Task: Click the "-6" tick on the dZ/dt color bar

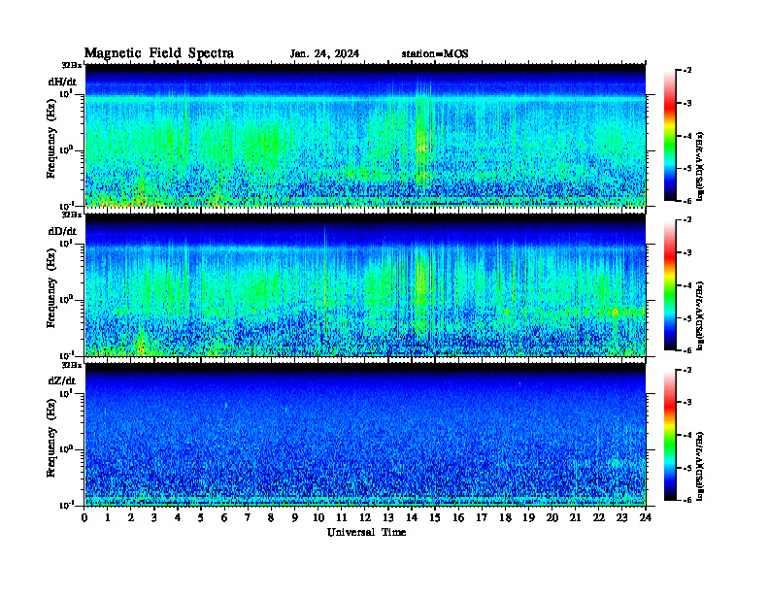Action: pos(686,501)
